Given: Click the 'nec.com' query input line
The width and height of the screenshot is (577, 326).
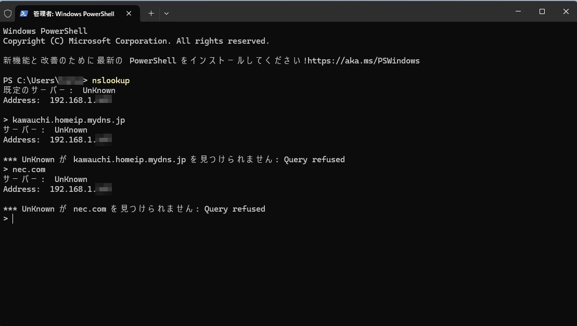Looking at the screenshot, I should (x=24, y=169).
